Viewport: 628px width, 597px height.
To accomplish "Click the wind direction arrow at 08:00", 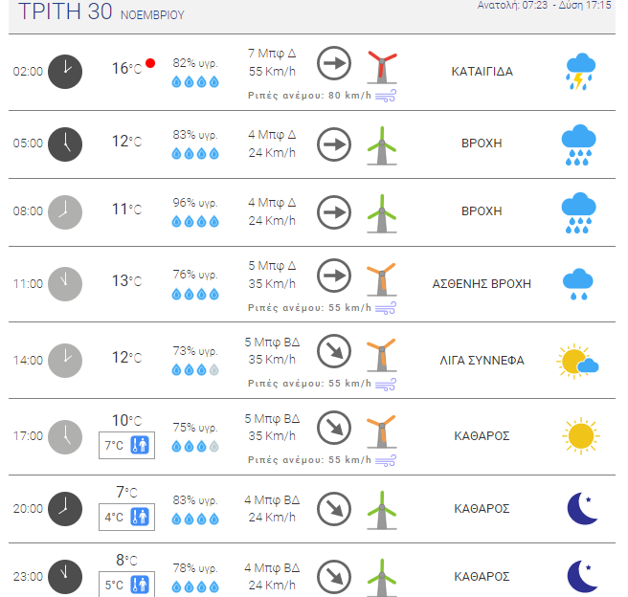I will (x=334, y=212).
